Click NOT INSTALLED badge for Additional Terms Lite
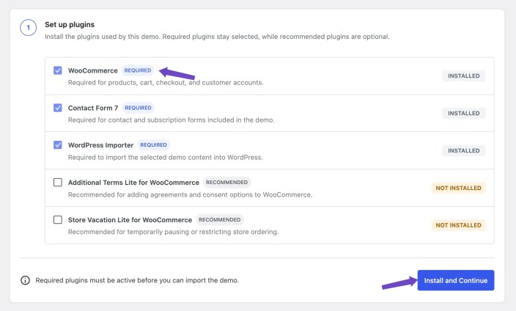The height and width of the screenshot is (311, 516). [x=458, y=188]
